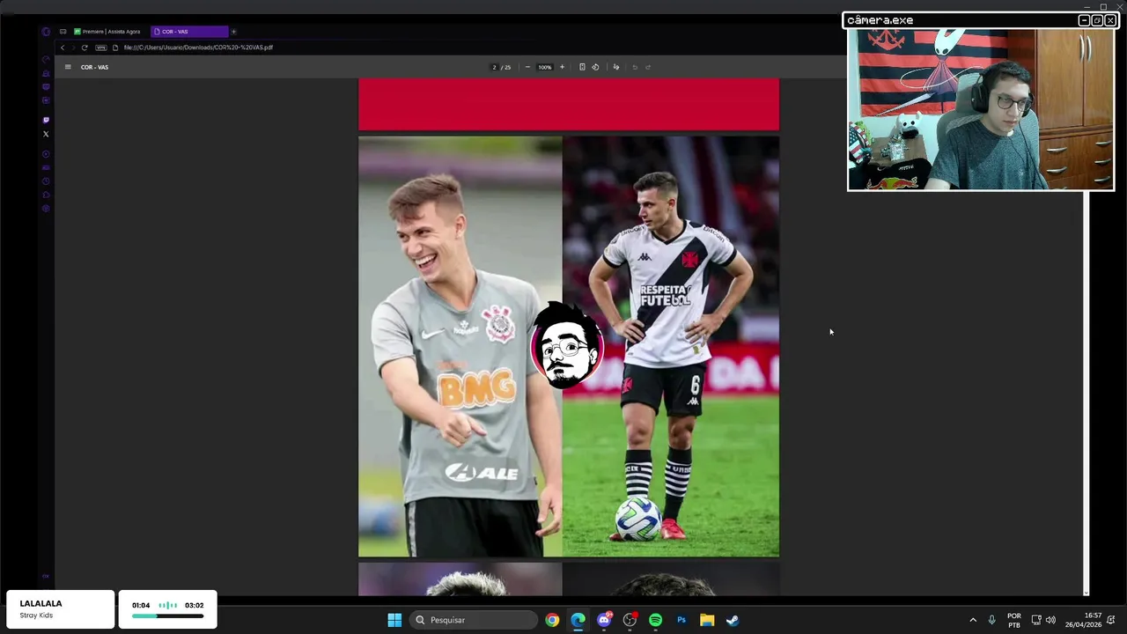Toggle fit-to-page view in the PDF toolbar
The height and width of the screenshot is (634, 1127).
click(582, 67)
